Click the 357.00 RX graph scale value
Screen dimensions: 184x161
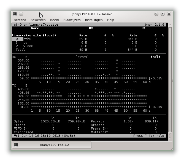coord(23,60)
